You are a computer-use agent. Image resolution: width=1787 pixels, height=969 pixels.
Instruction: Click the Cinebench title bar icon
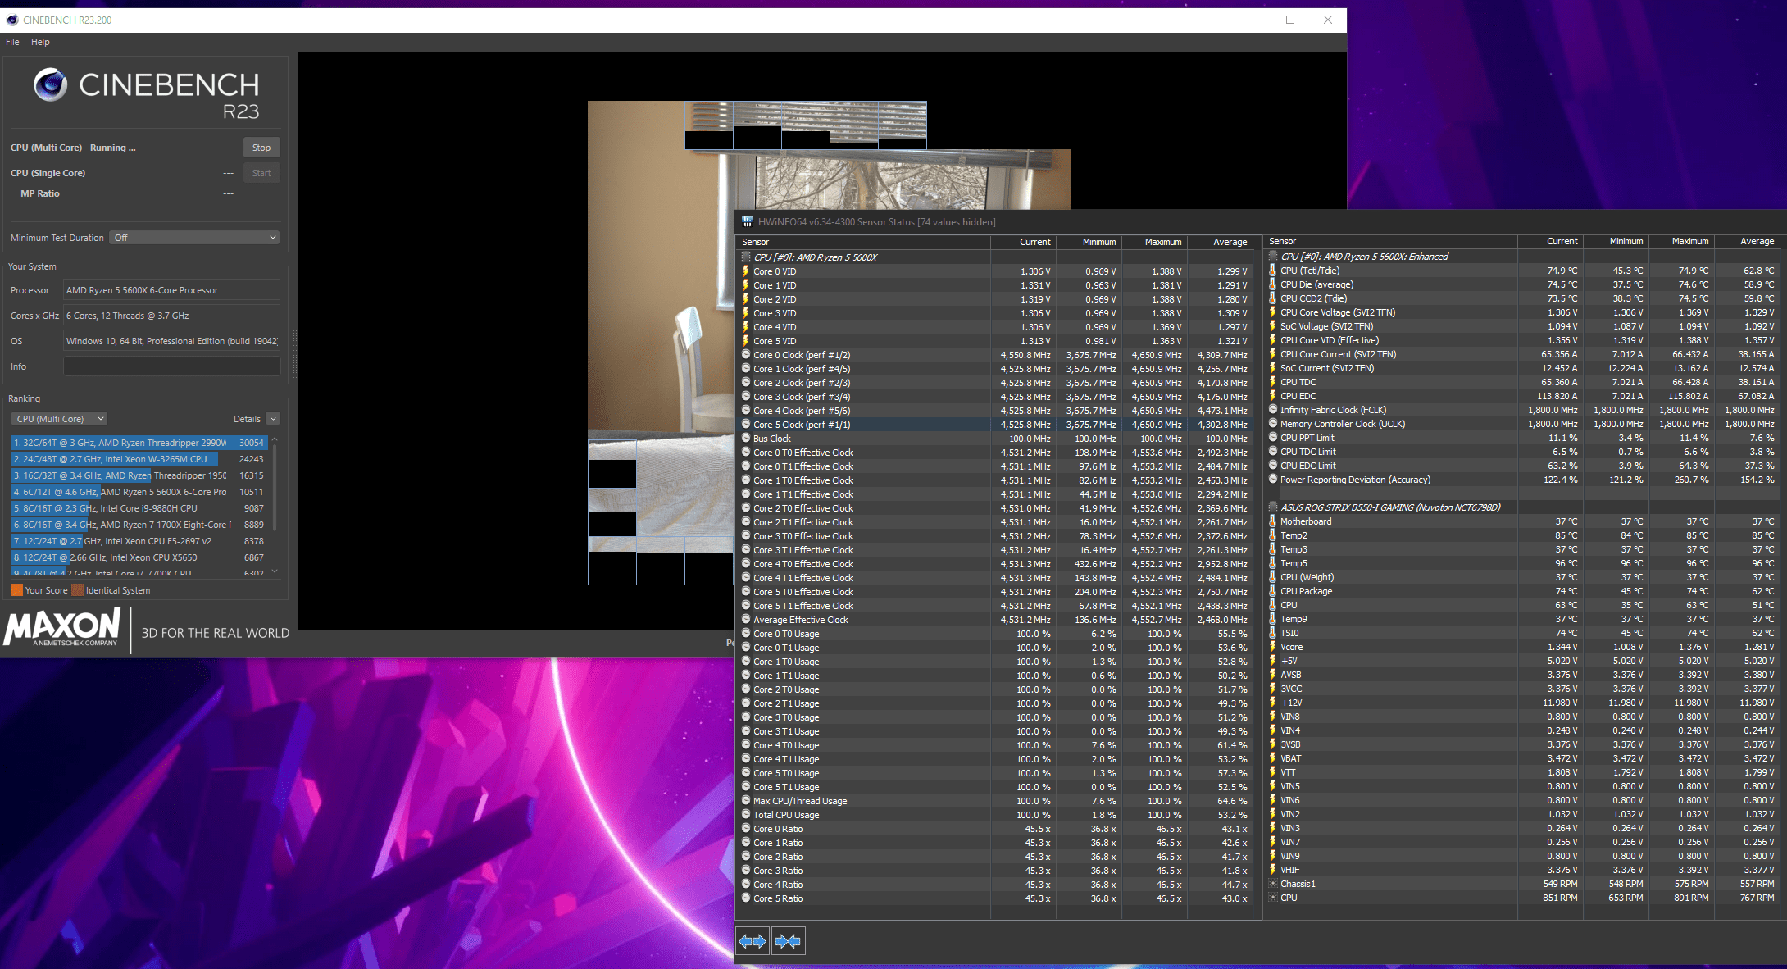[x=11, y=20]
